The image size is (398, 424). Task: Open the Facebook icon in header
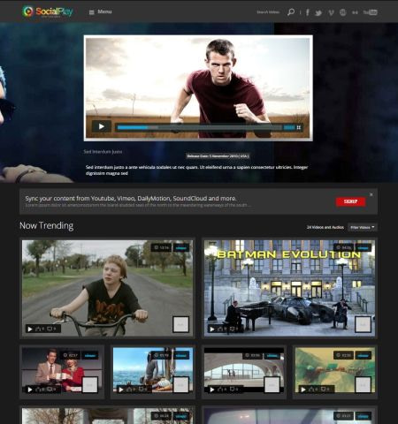pyautogui.click(x=308, y=12)
